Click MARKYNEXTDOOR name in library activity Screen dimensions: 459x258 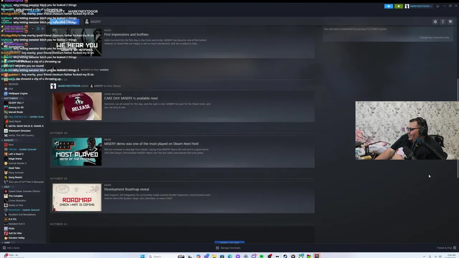[x=69, y=86]
